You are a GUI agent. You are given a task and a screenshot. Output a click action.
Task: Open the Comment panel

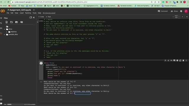163,11
